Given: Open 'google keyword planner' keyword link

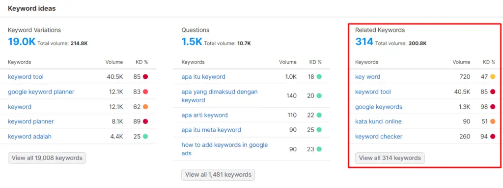Looking at the screenshot, I should [x=41, y=92].
